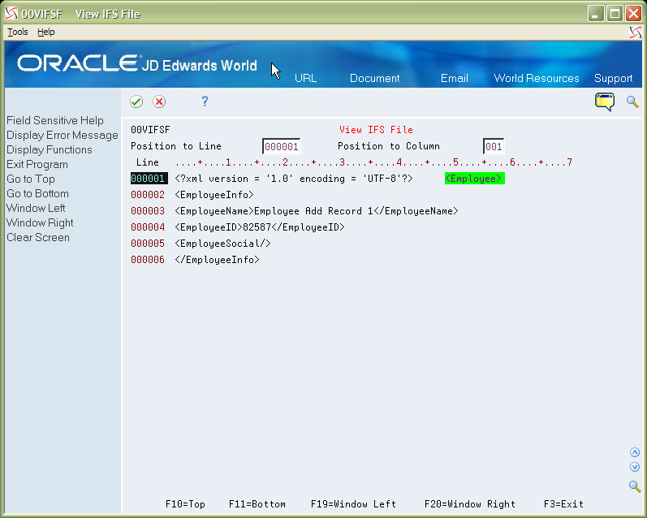
Task: Open the yellow chat bubble message icon
Action: pyautogui.click(x=605, y=102)
